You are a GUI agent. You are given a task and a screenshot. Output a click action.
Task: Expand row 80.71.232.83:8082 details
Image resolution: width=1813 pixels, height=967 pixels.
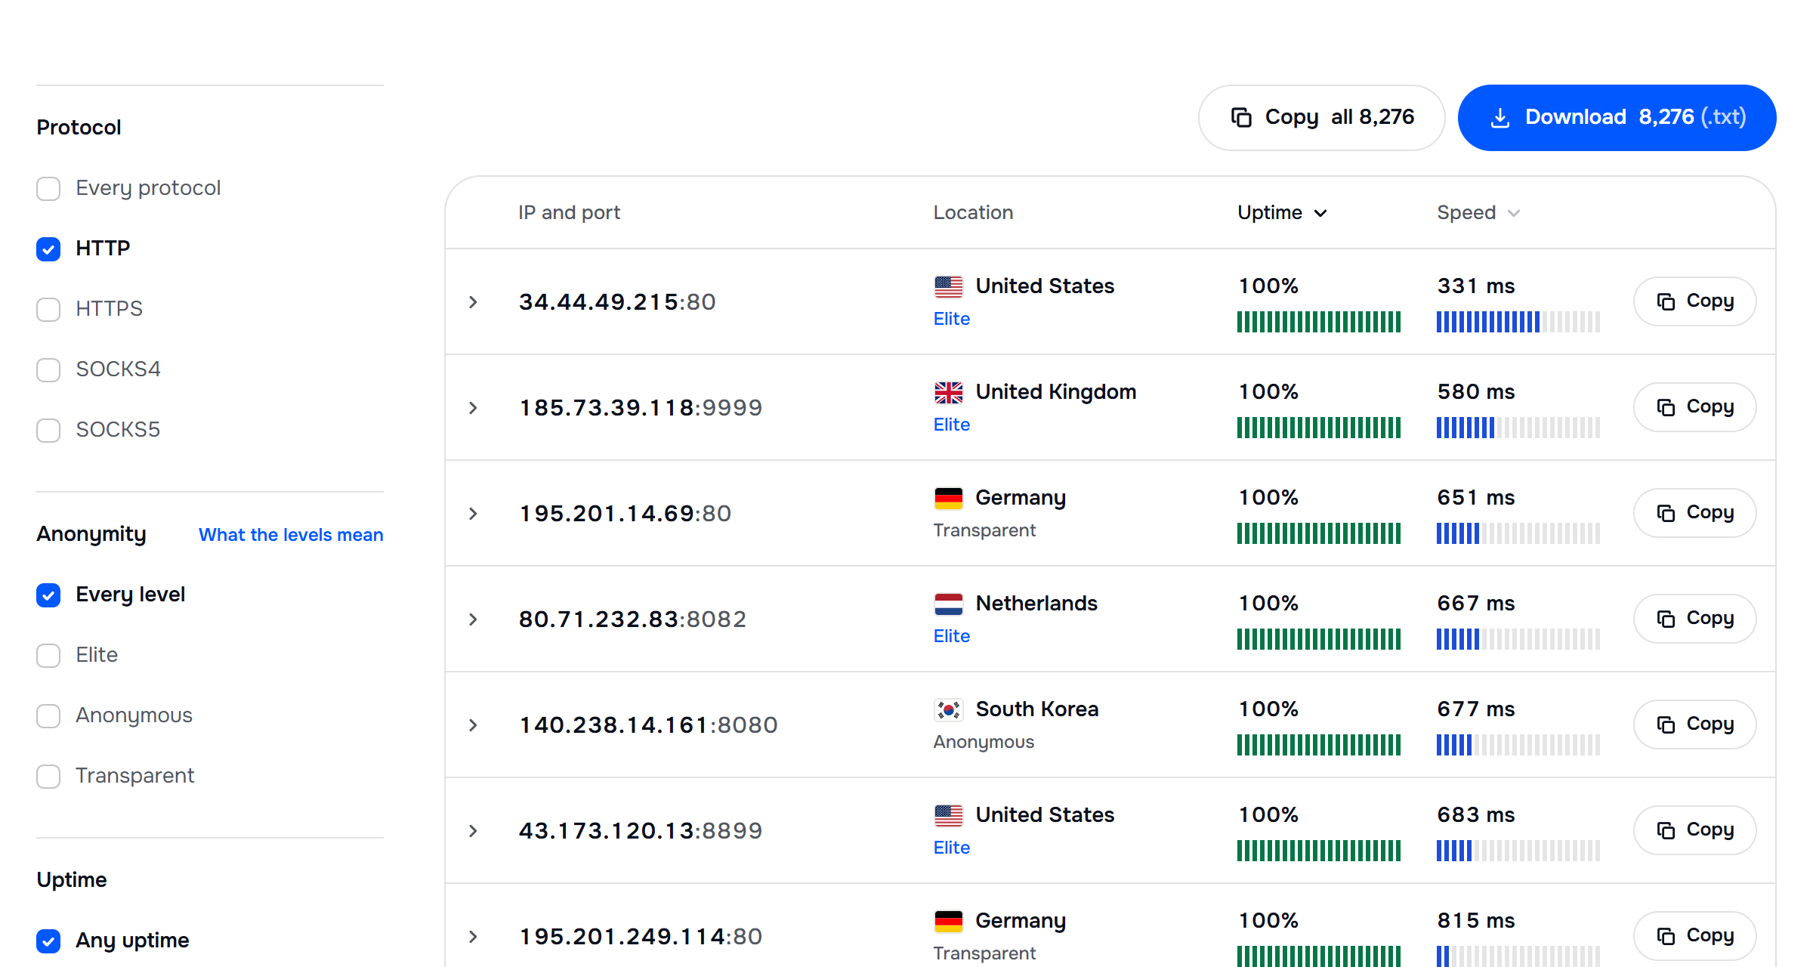473,619
